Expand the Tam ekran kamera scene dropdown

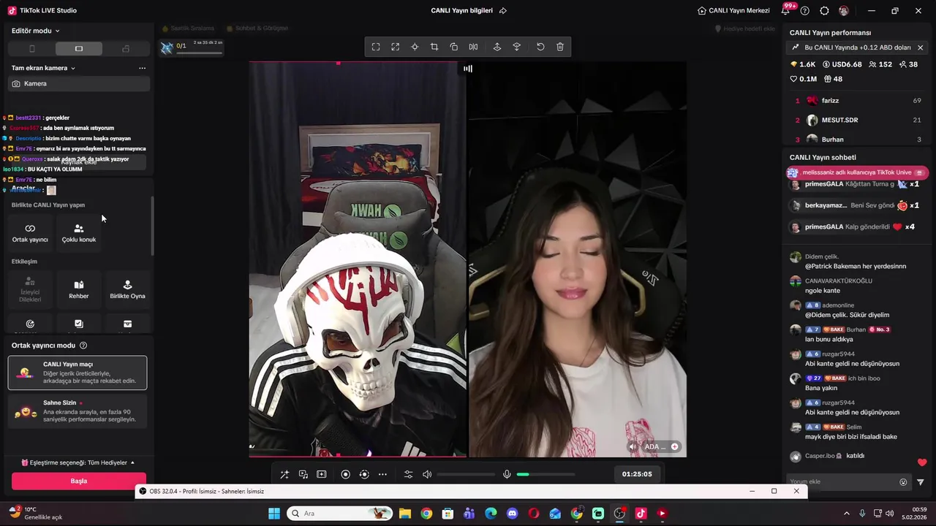(x=43, y=68)
